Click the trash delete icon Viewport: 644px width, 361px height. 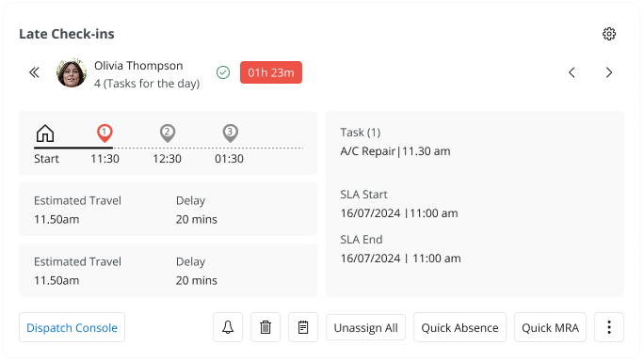coord(266,327)
